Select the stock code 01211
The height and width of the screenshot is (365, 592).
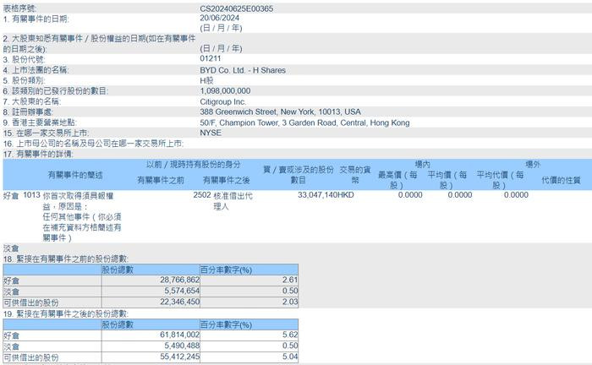click(x=211, y=58)
